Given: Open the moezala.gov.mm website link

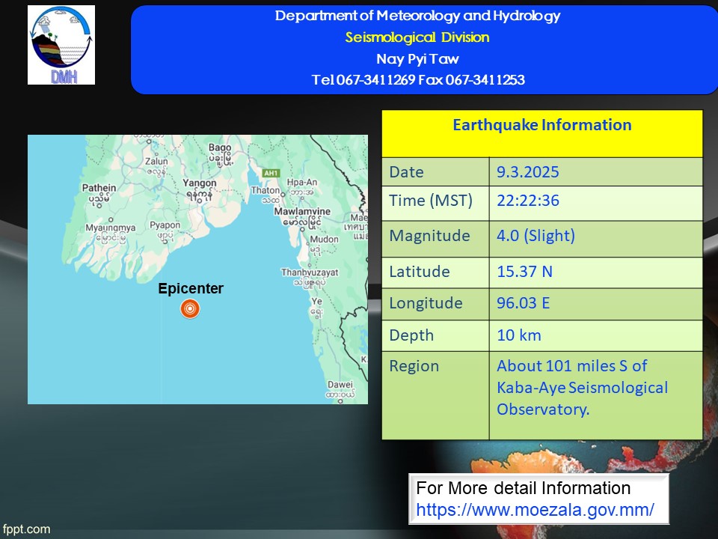Looking at the screenshot, I should (x=535, y=510).
